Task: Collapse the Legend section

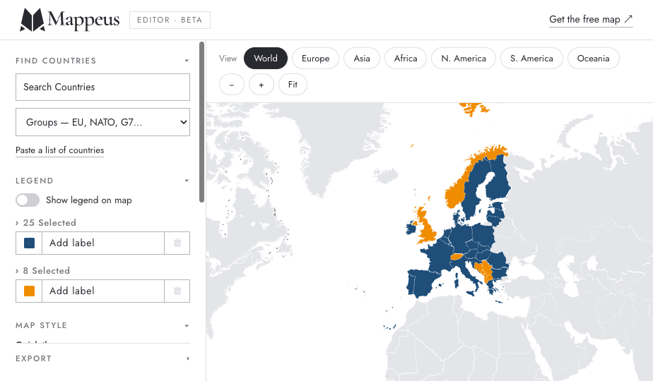Action: 187,181
